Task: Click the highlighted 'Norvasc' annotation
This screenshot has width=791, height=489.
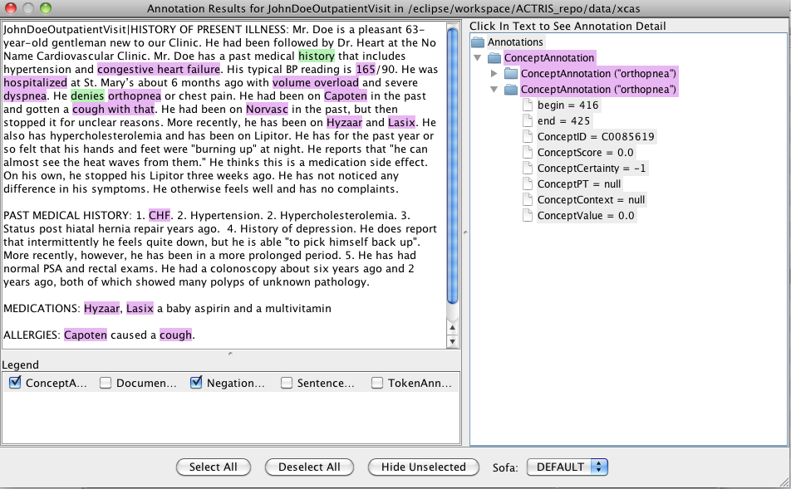Action: pyautogui.click(x=267, y=109)
